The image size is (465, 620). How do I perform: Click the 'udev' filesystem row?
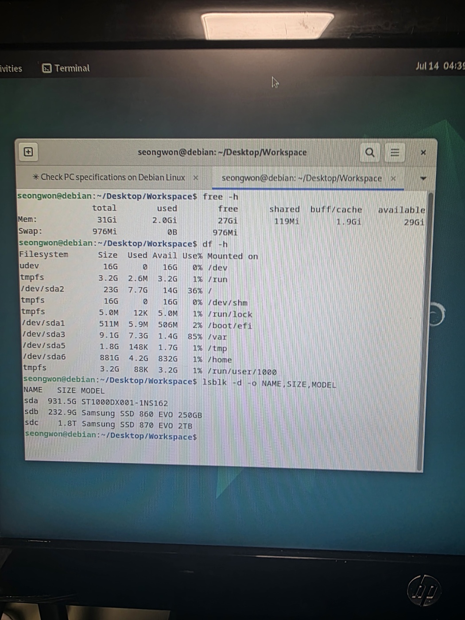[29, 266]
